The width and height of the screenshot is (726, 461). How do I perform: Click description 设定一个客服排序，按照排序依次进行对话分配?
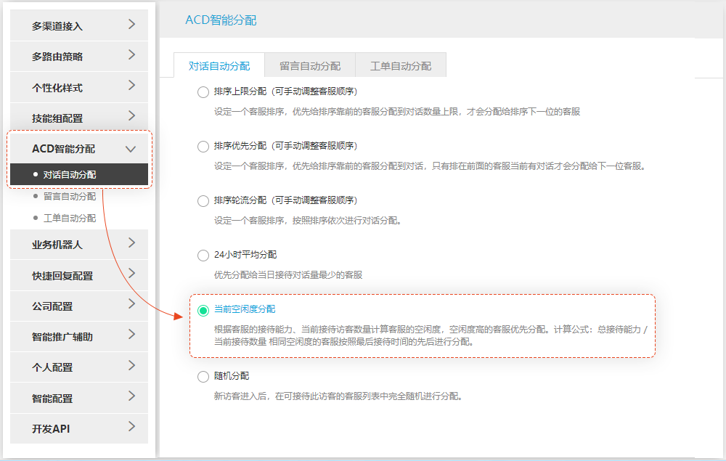[x=307, y=221]
